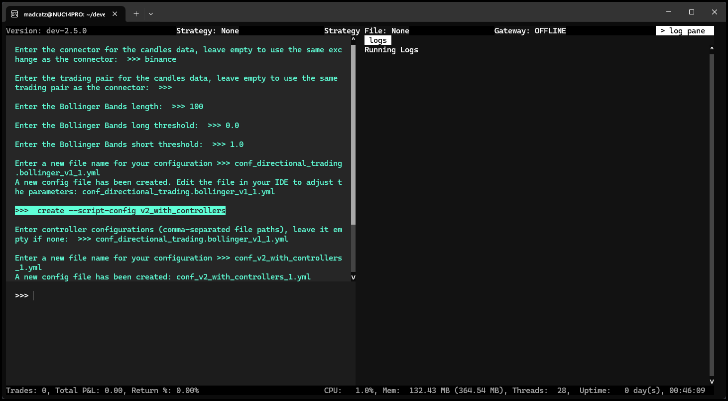
Task: Click the terminal icon in the tab
Action: (x=15, y=14)
